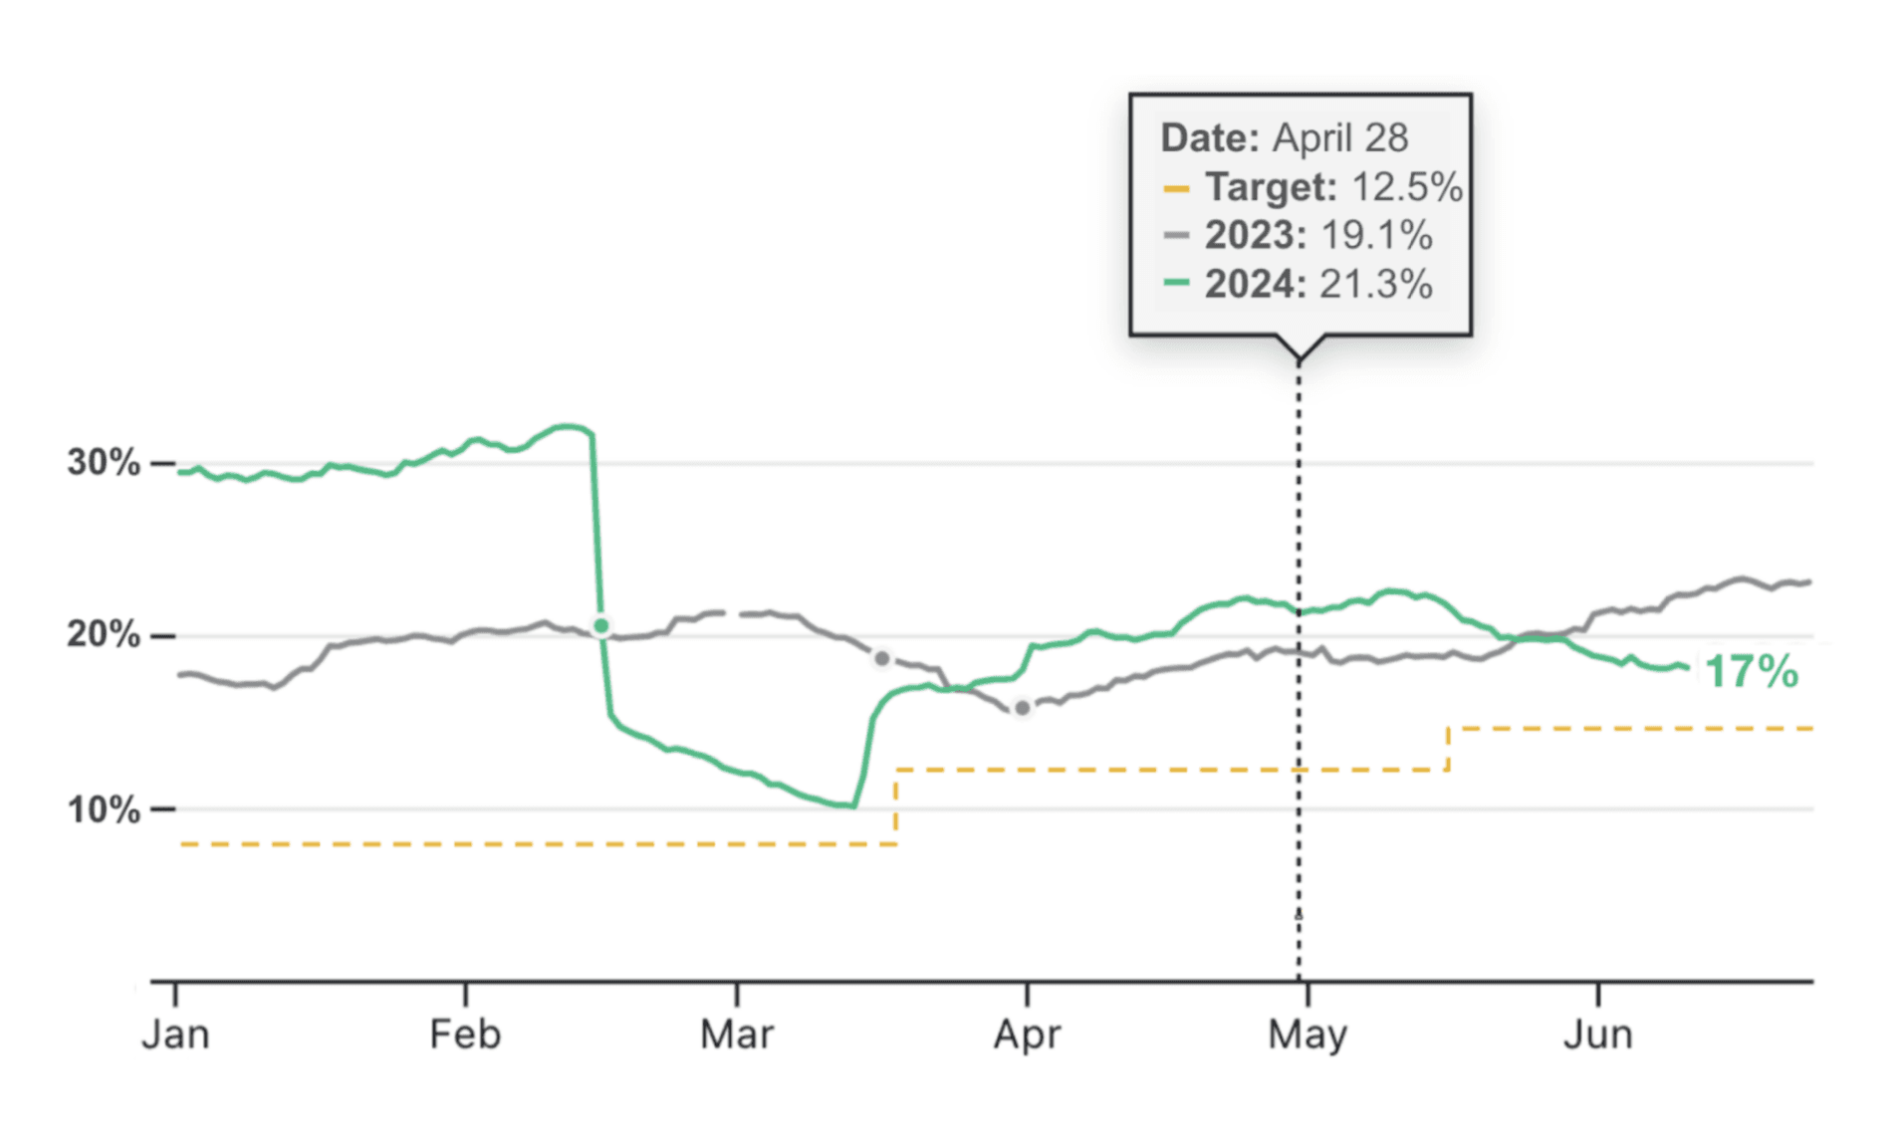Click the 10% y-axis label
Viewport: 1902px width, 1141px height.
104,809
